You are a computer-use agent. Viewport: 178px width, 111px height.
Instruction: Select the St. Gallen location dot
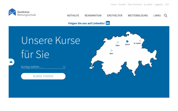[140, 41]
